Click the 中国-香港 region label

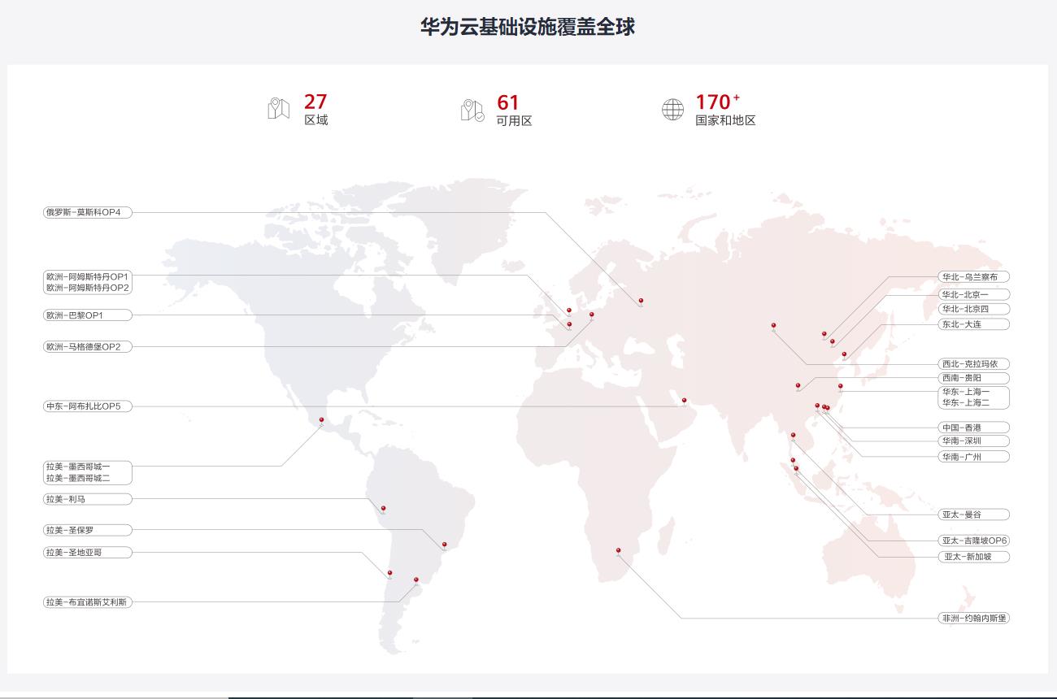point(973,428)
